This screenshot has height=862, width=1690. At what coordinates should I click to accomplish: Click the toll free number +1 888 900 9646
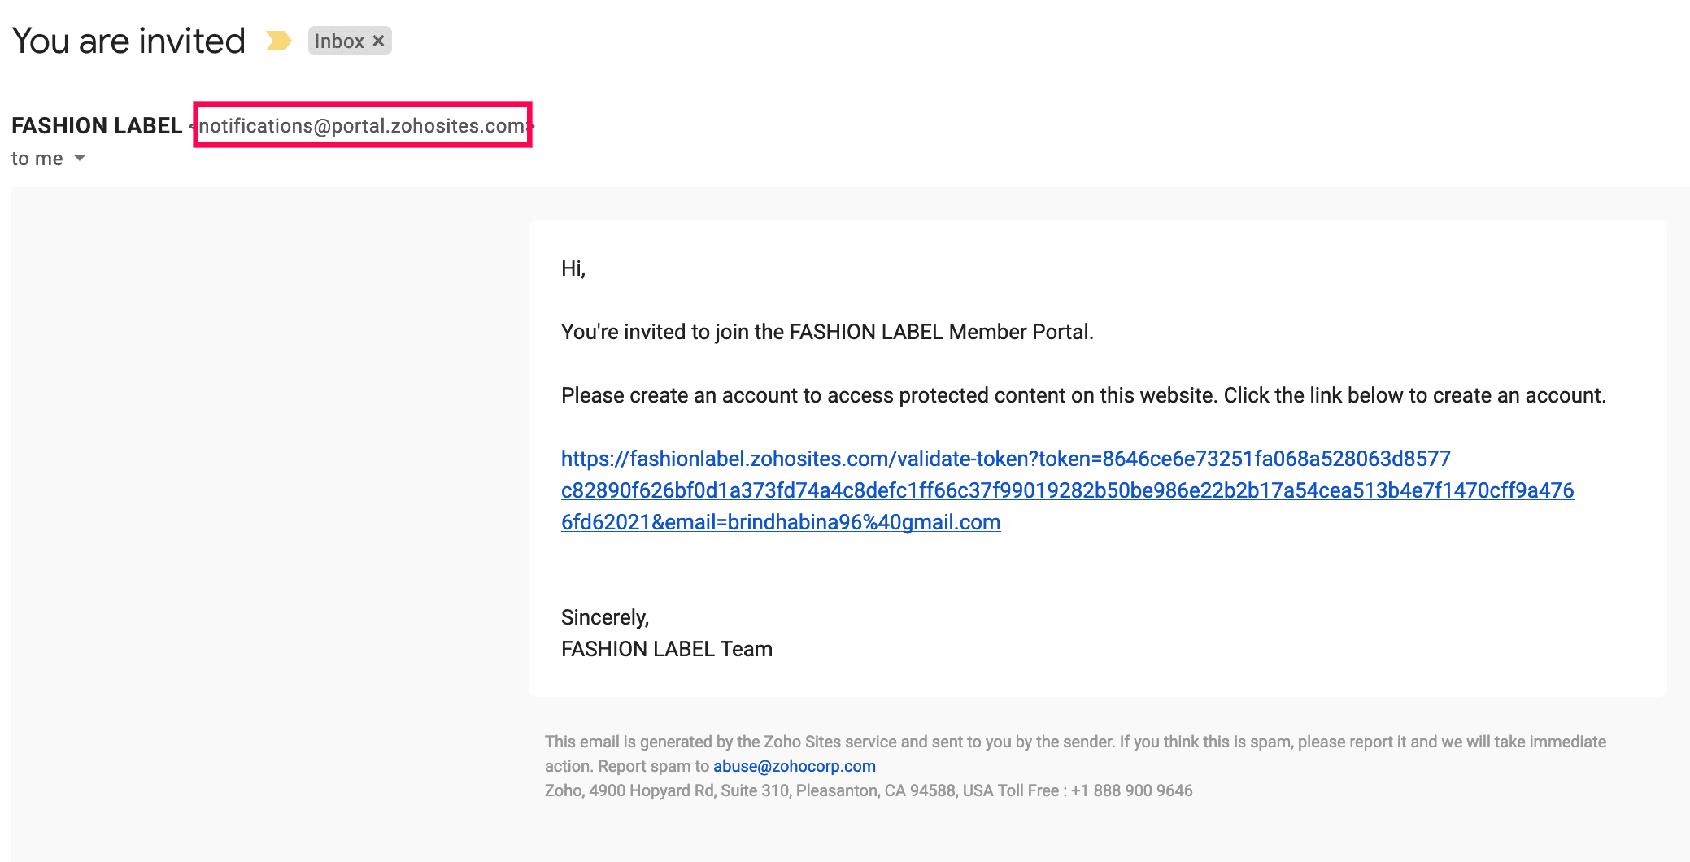(1131, 790)
